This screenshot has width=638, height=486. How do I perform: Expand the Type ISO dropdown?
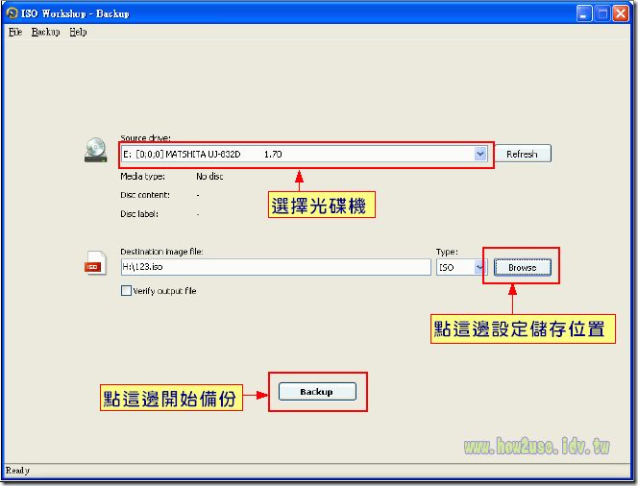pos(479,267)
